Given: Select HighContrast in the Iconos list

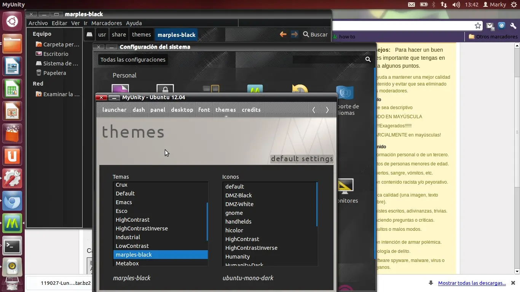Looking at the screenshot, I should [x=242, y=239].
